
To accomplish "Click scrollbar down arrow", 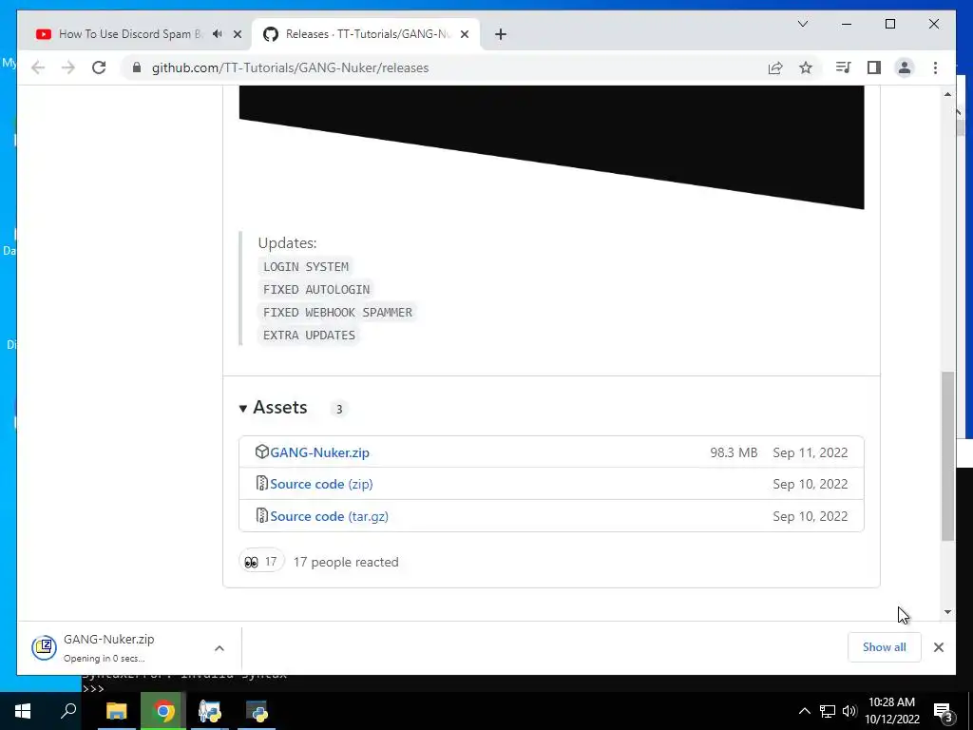I will 947,612.
